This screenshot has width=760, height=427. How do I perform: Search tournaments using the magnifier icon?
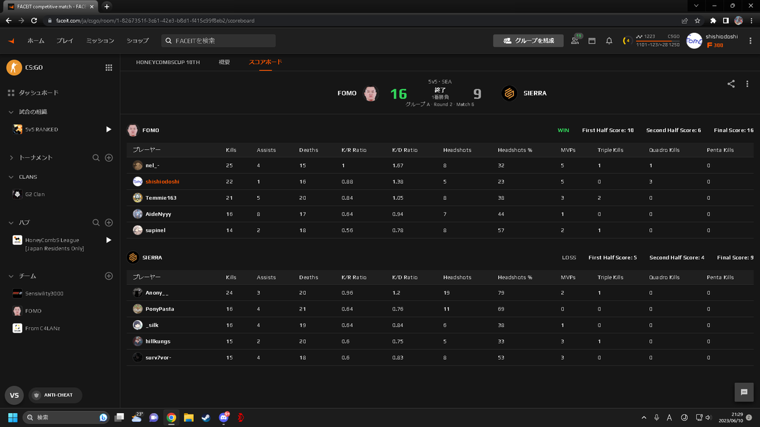[96, 158]
